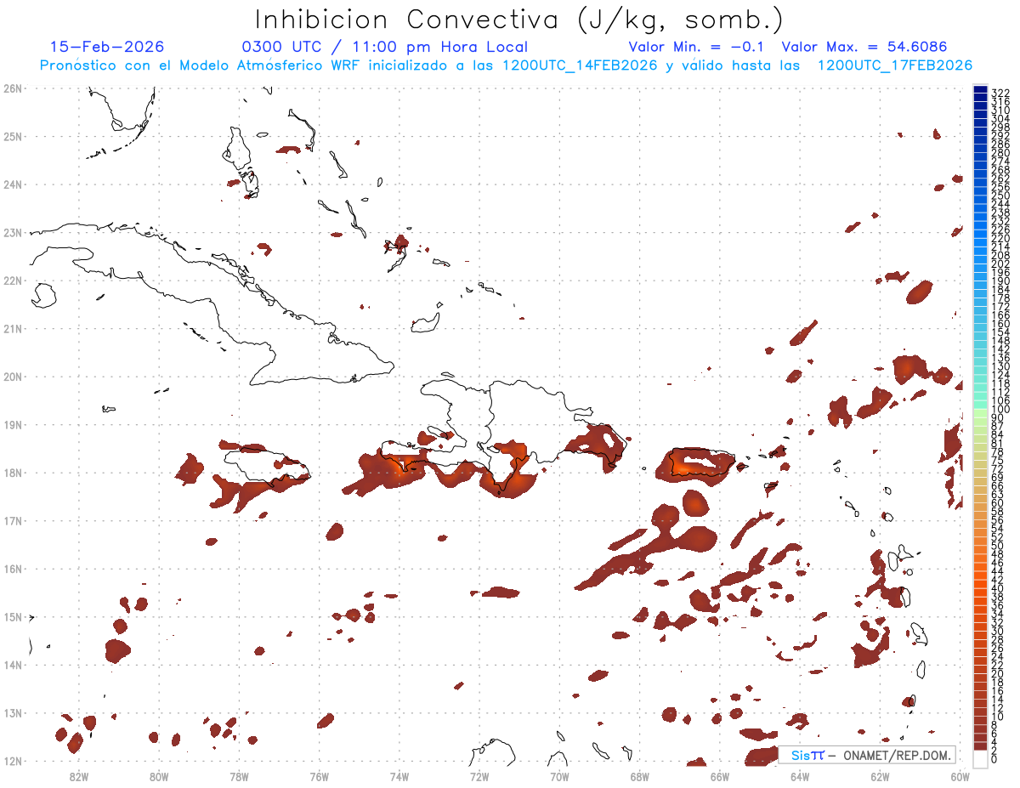Click the longitude label '70W'
The image size is (1020, 788).
pos(559,776)
